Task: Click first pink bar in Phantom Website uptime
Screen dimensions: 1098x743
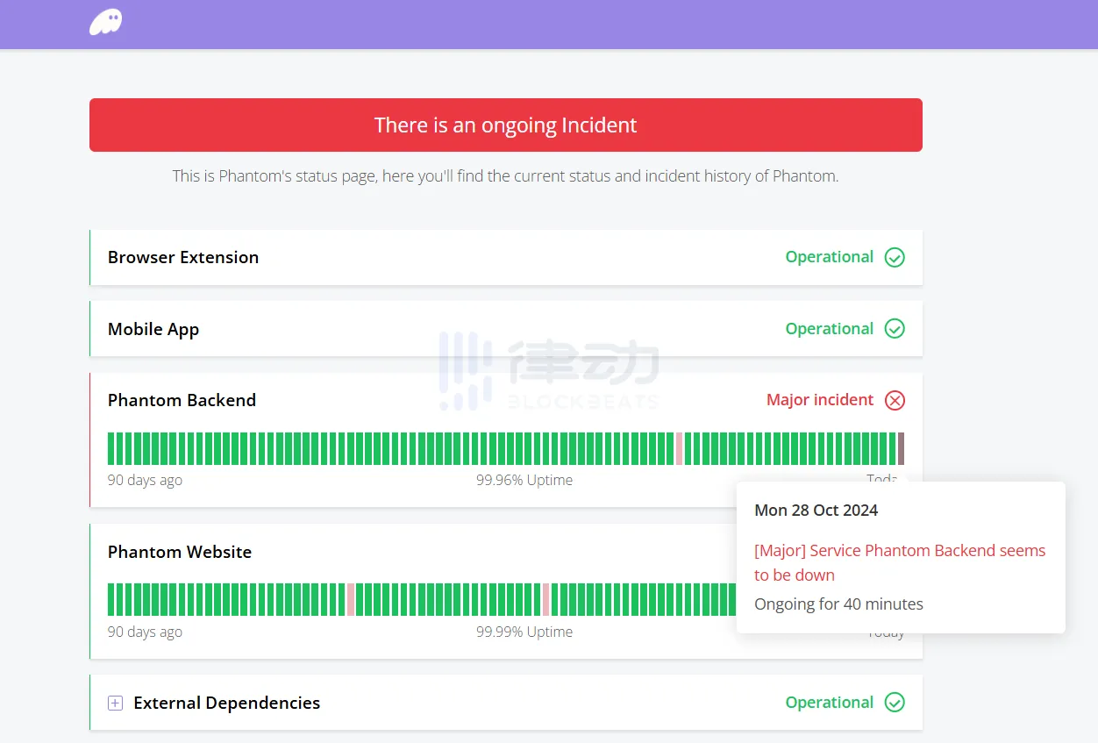Action: coord(351,600)
